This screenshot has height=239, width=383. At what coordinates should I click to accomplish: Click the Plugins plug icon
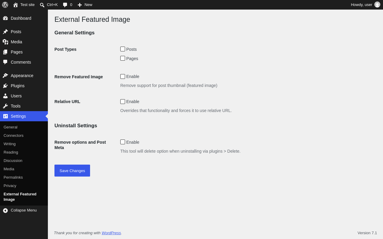(x=5, y=86)
